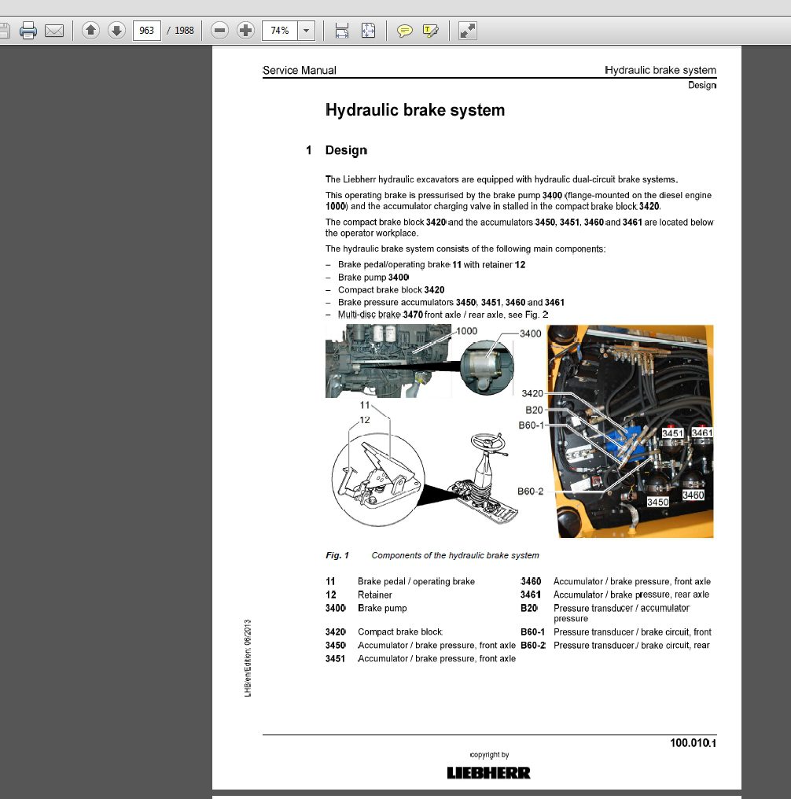Image resolution: width=791 pixels, height=799 pixels.
Task: Click label 3461 in the photo
Action: (x=702, y=433)
